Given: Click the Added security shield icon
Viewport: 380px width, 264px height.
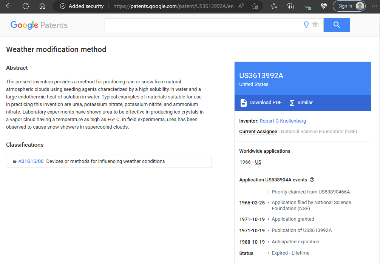Looking at the screenshot, I should click(x=63, y=6).
